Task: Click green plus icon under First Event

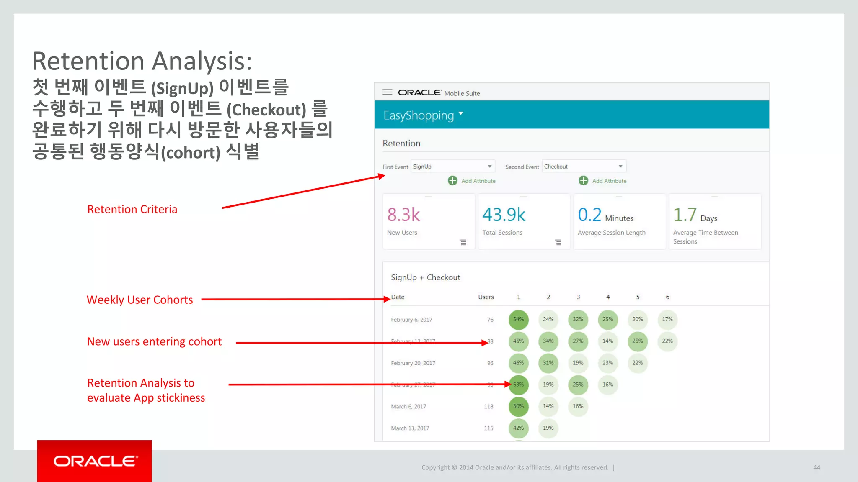Action: (x=452, y=181)
